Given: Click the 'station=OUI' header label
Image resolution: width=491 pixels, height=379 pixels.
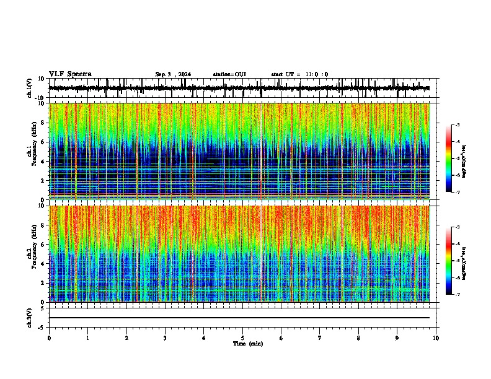Looking at the screenshot, I should (229, 74).
